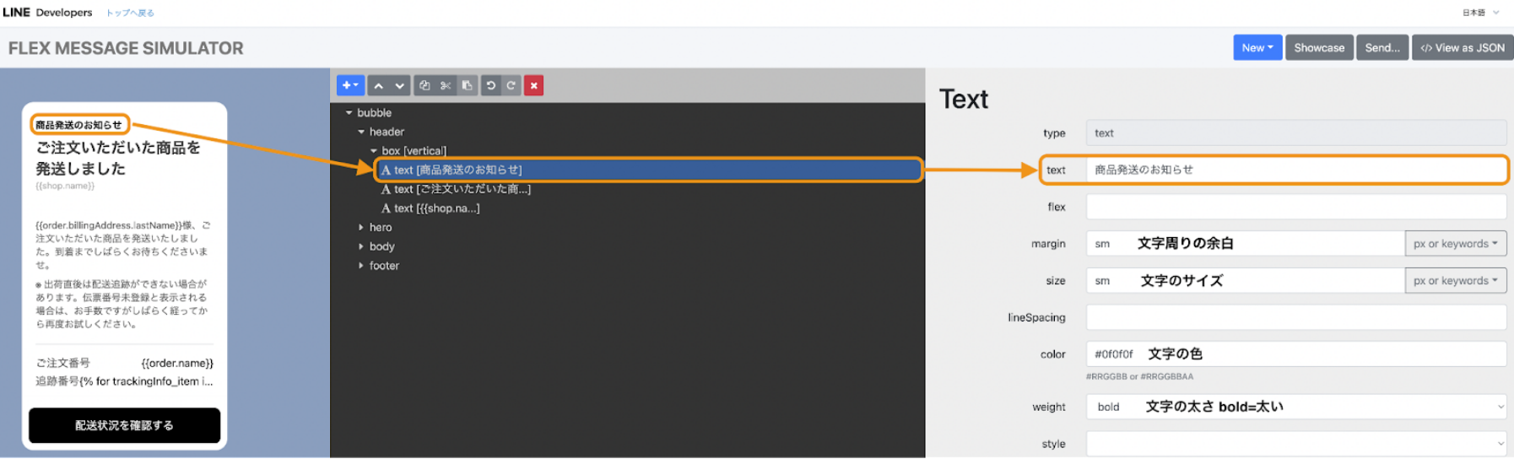This screenshot has width=1514, height=459.
Task: Move selected component down
Action: tap(399, 85)
